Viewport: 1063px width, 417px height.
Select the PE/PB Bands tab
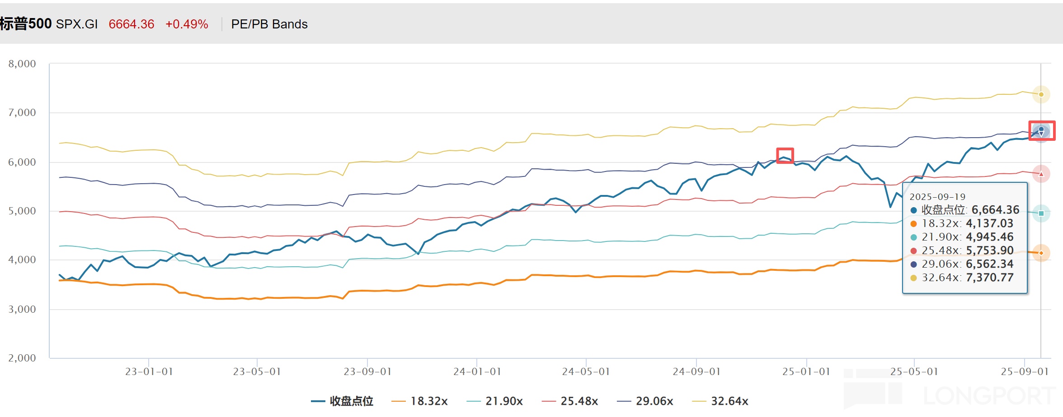coord(269,24)
